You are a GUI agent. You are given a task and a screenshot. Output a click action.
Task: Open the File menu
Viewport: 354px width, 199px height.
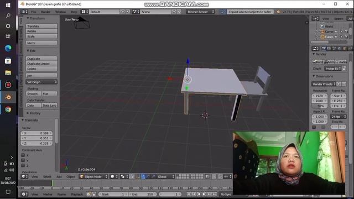pos(34,12)
